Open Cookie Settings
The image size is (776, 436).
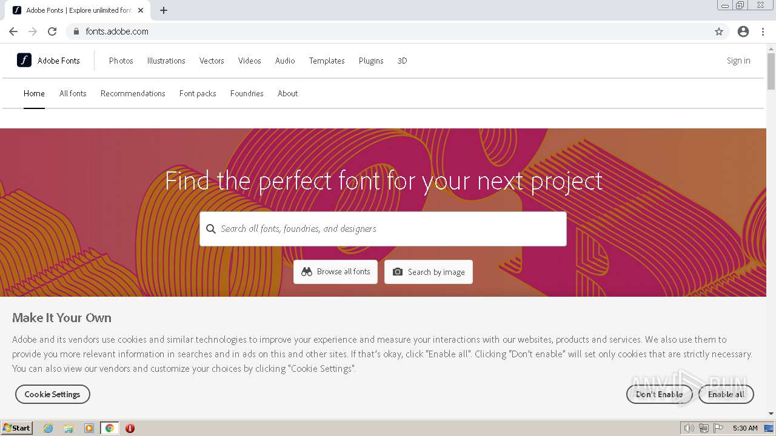(53, 394)
